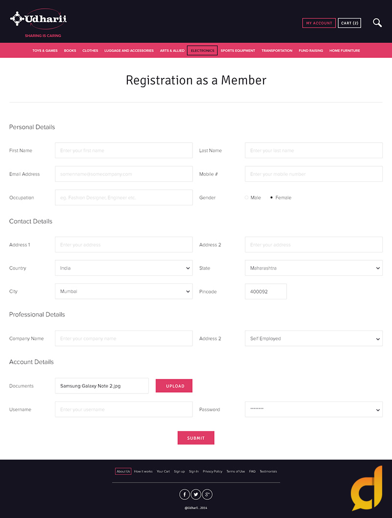This screenshot has height=518, width=392.
Task: Open the About Us footer link
Action: click(x=123, y=471)
